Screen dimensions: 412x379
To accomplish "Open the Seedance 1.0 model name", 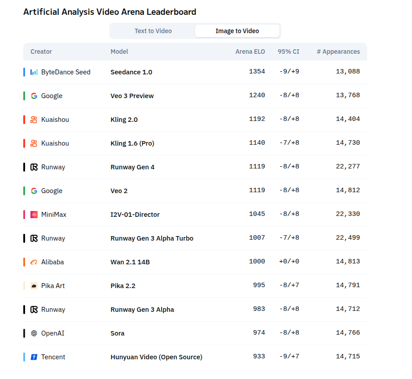I will click(x=131, y=72).
